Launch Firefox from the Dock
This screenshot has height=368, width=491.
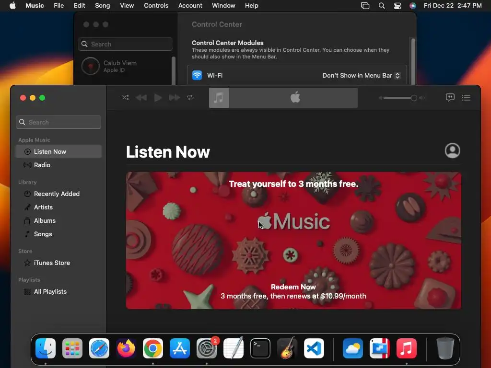[x=126, y=348]
